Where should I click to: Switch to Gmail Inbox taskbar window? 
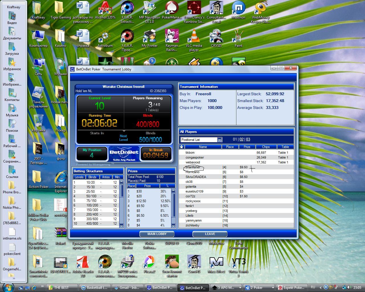click(127, 287)
